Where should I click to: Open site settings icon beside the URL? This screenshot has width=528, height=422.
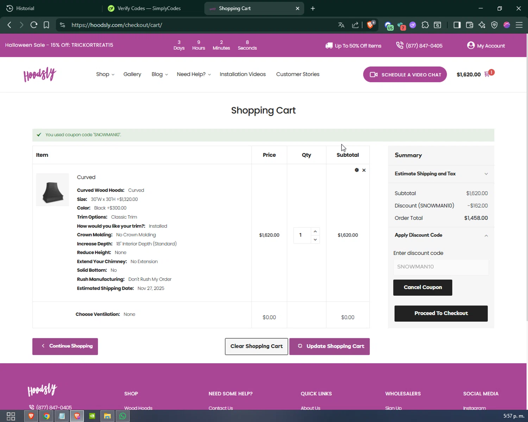[62, 25]
